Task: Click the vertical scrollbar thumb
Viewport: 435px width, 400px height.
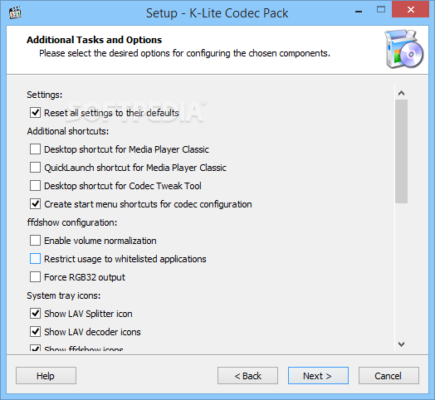Action: point(402,152)
